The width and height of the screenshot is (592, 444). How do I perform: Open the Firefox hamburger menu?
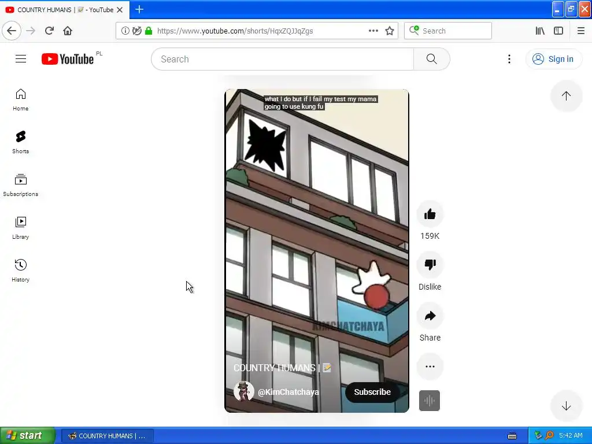(x=581, y=31)
